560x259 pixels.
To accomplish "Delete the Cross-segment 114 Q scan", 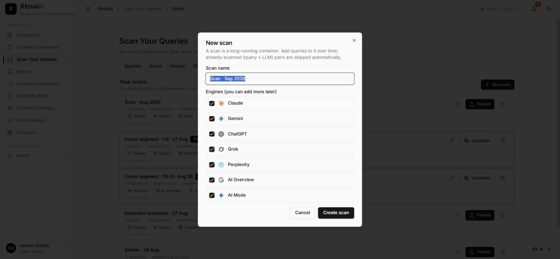I will click(503, 178).
